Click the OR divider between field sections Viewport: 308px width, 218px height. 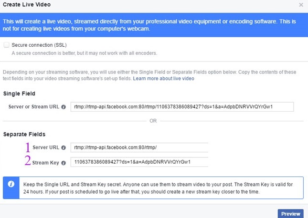153,121
